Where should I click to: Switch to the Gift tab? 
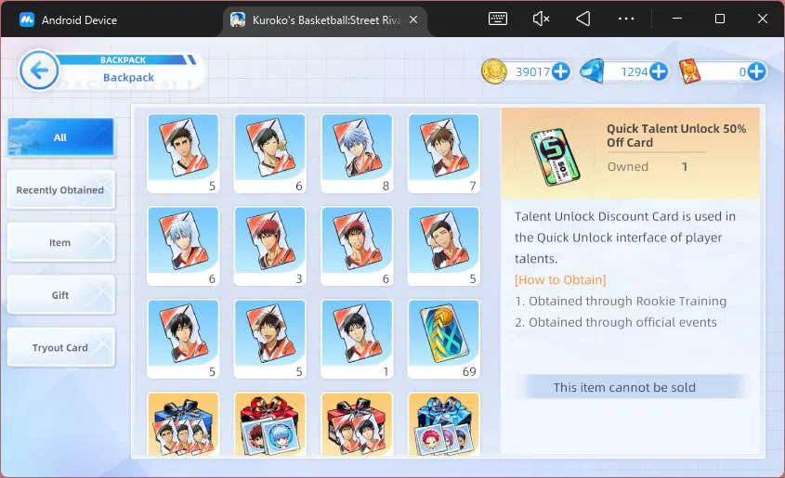(61, 295)
